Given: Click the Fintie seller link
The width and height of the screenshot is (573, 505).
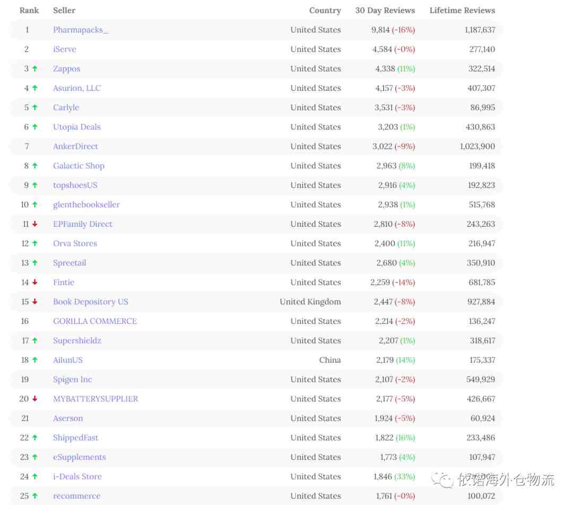Looking at the screenshot, I should tap(64, 282).
